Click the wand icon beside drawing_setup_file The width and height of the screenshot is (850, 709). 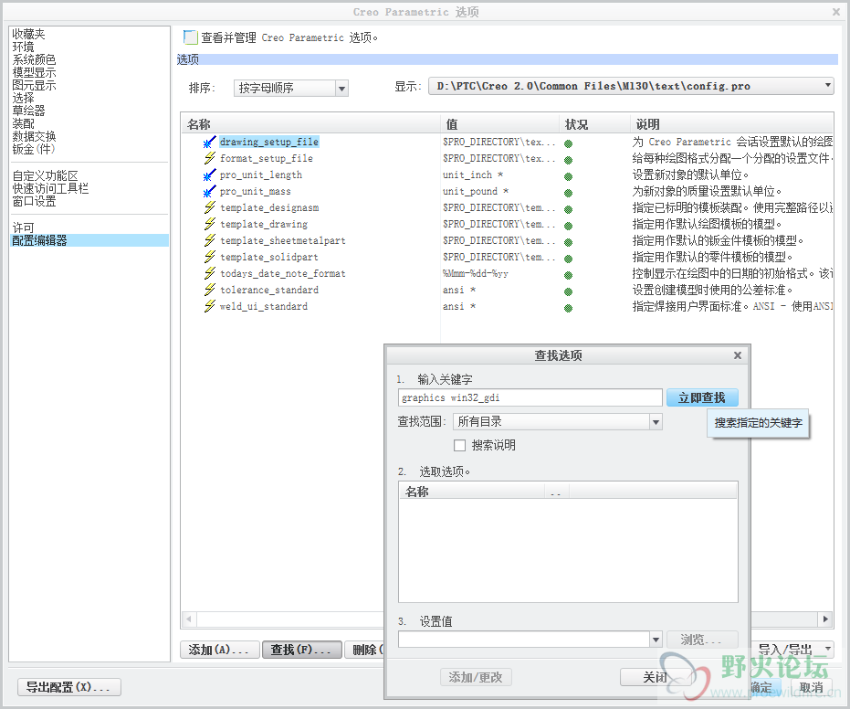pos(209,143)
